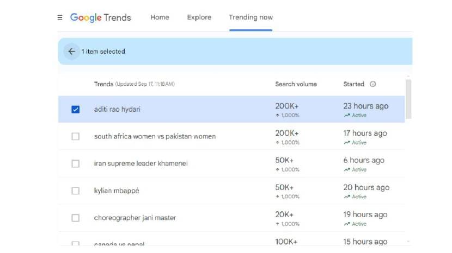Screen dimensions: 452x253
Task: Select the iran supreme leader khamenei checkbox
Action: (x=76, y=163)
